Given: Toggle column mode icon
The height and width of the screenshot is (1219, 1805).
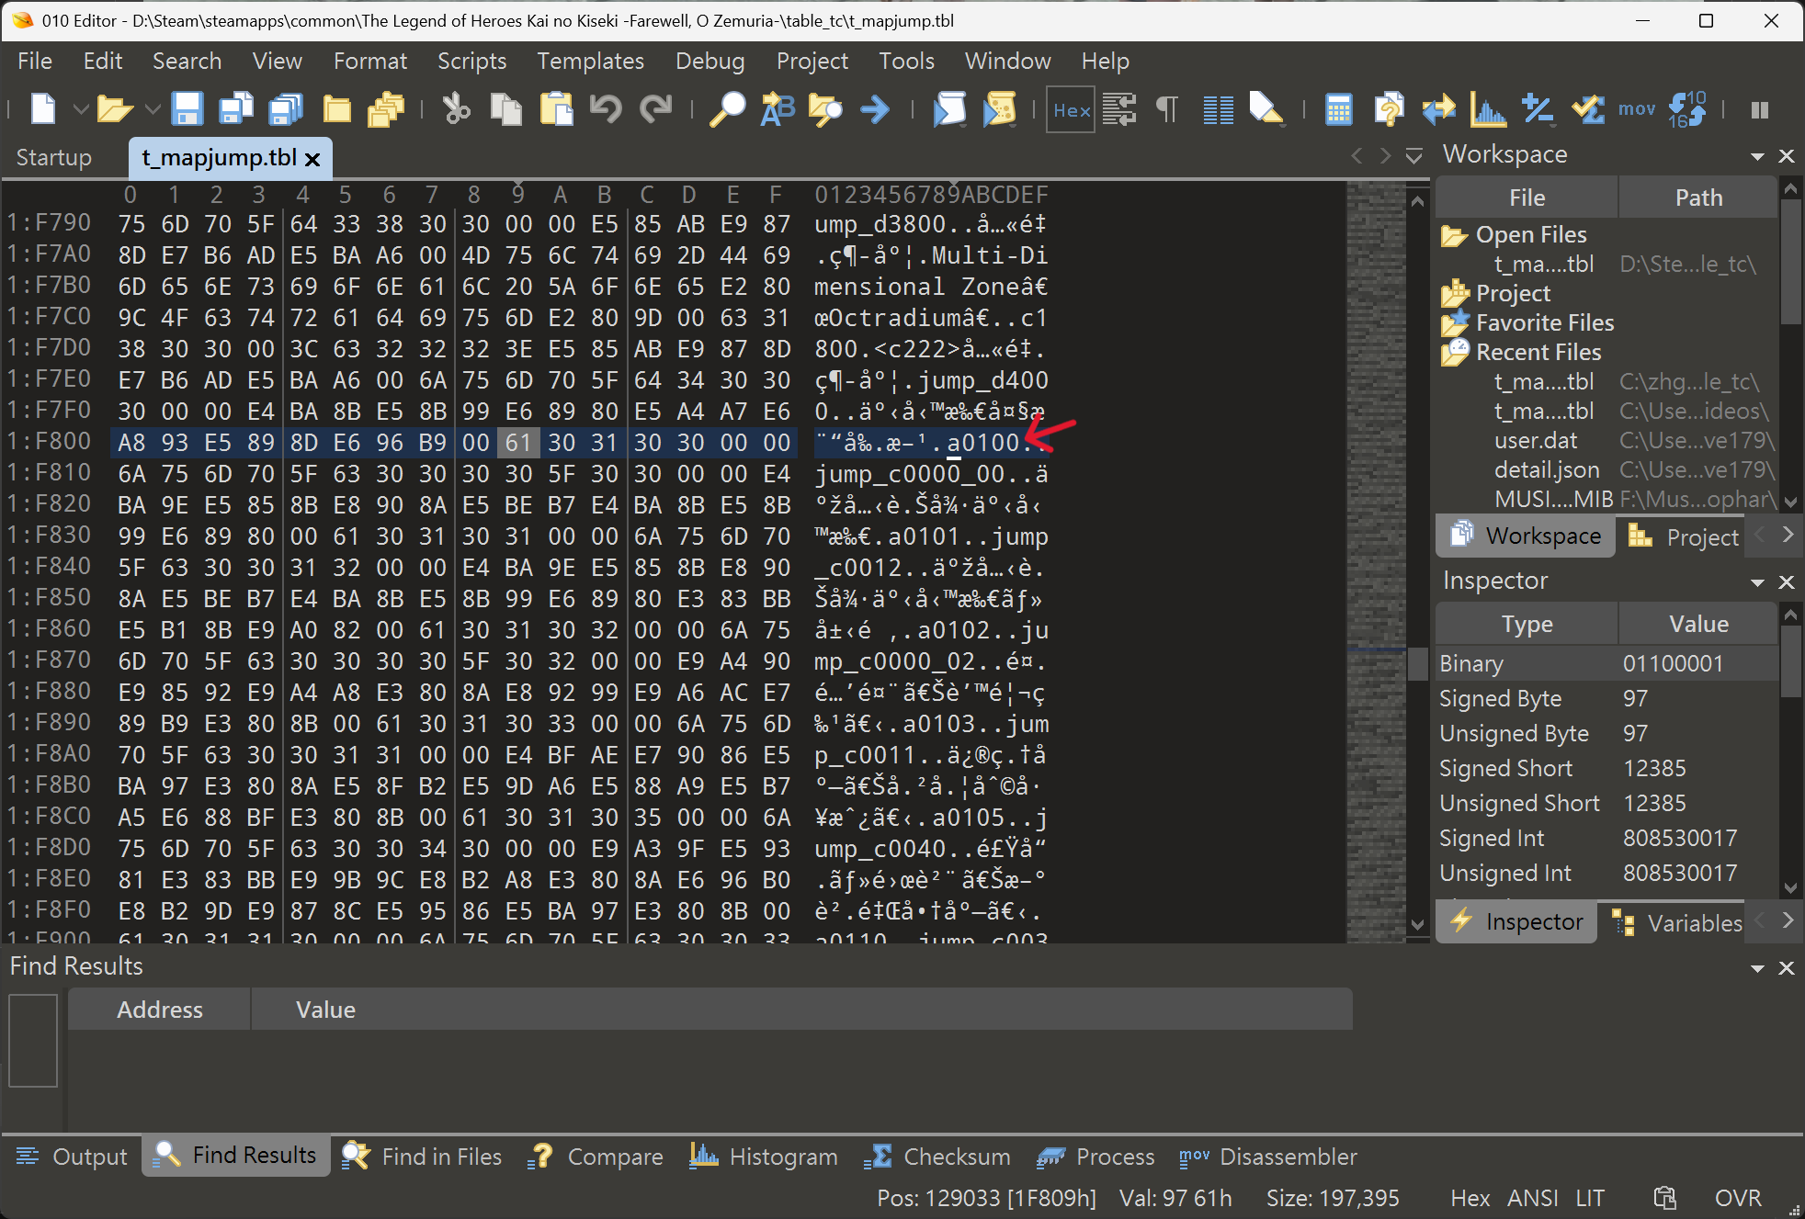Looking at the screenshot, I should (x=1218, y=109).
